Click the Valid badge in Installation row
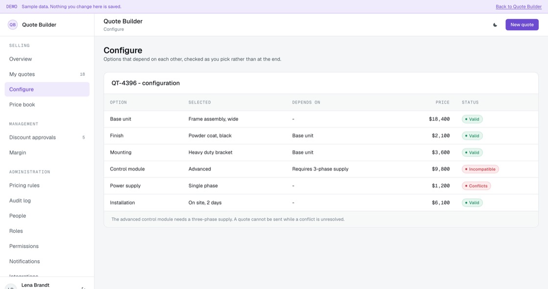 coord(472,202)
